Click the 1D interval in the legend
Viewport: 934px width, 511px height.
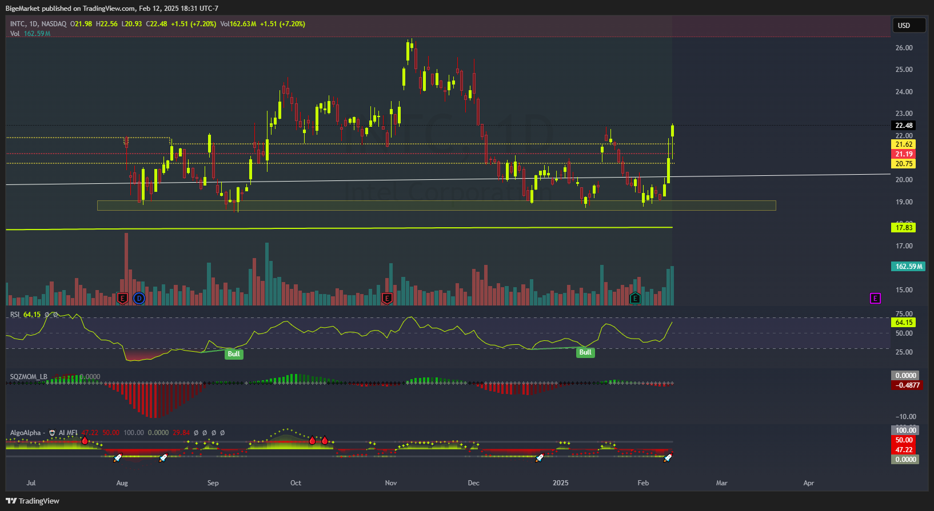pos(34,24)
